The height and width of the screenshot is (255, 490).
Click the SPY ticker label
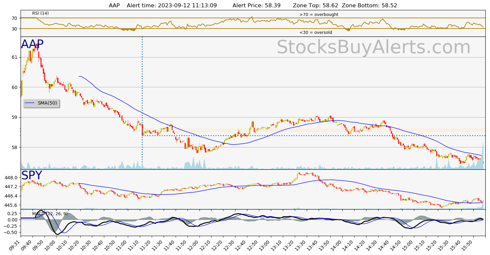tap(32, 176)
